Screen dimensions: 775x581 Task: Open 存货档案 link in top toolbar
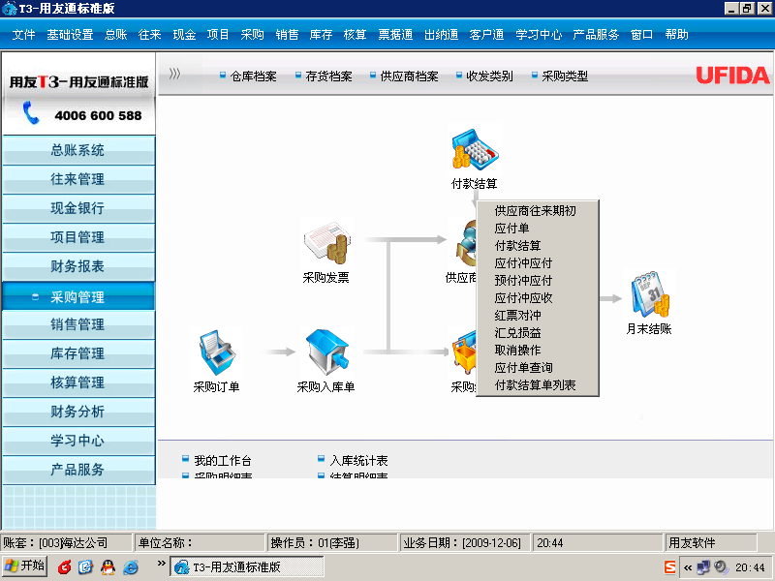coord(328,76)
